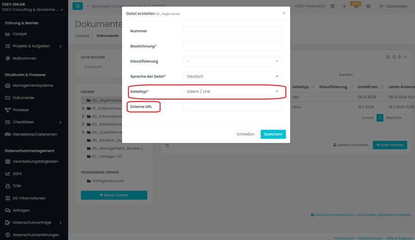Toggle the hamburger sidebar menu button
Screen dimensions: 415x240
(x=78, y=6)
